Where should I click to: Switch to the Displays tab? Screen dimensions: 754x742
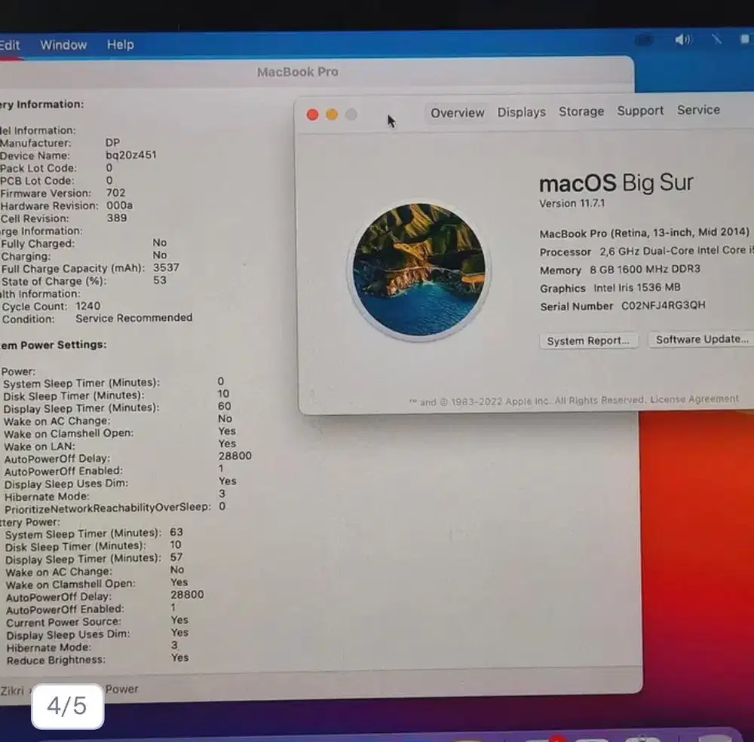[x=521, y=111]
